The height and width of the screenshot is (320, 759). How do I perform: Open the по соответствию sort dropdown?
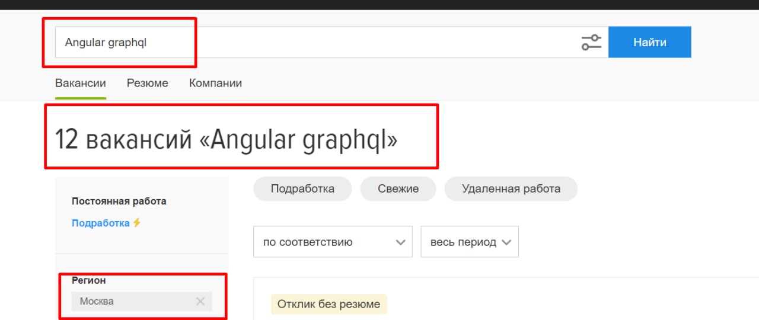tap(333, 242)
